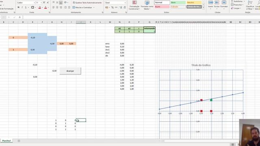Align text to top of cell

pos(54,3)
